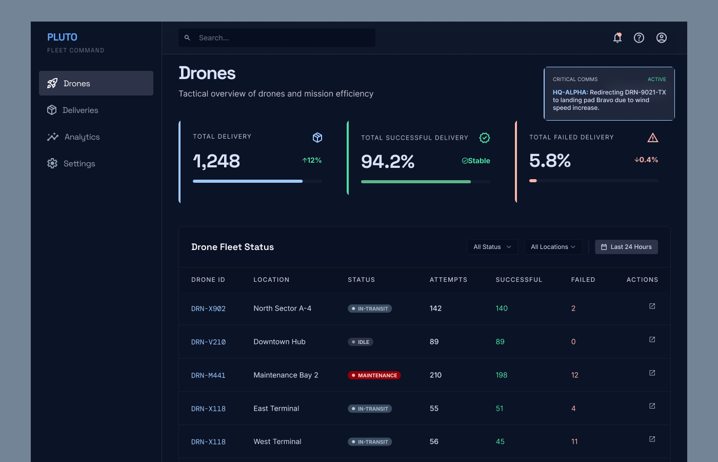Click the Failed Delivery progress bar
Image resolution: width=718 pixels, height=462 pixels.
pyautogui.click(x=594, y=181)
